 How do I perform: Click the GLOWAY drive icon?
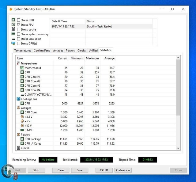[22, 95]
